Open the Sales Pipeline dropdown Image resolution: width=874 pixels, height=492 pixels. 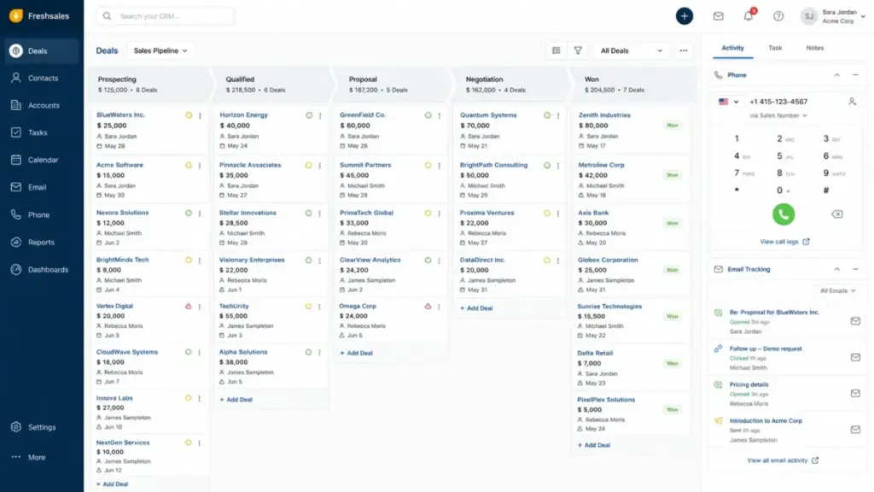tap(160, 50)
